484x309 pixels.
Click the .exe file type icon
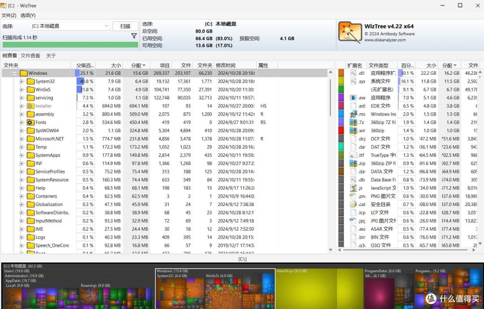[354, 98]
